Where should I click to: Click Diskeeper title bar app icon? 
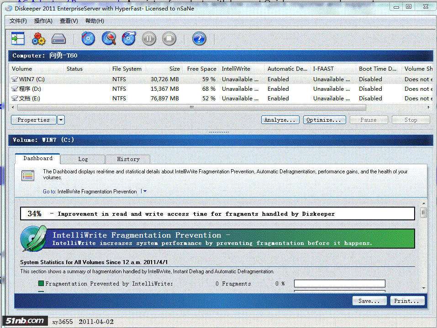point(9,8)
